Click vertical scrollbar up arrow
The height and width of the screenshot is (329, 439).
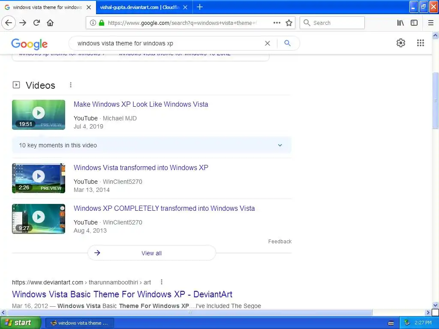435,35
